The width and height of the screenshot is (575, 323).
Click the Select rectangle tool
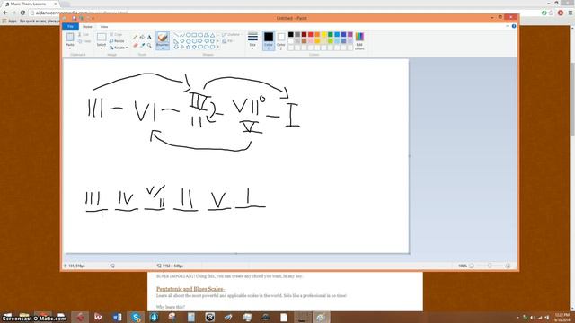102,37
